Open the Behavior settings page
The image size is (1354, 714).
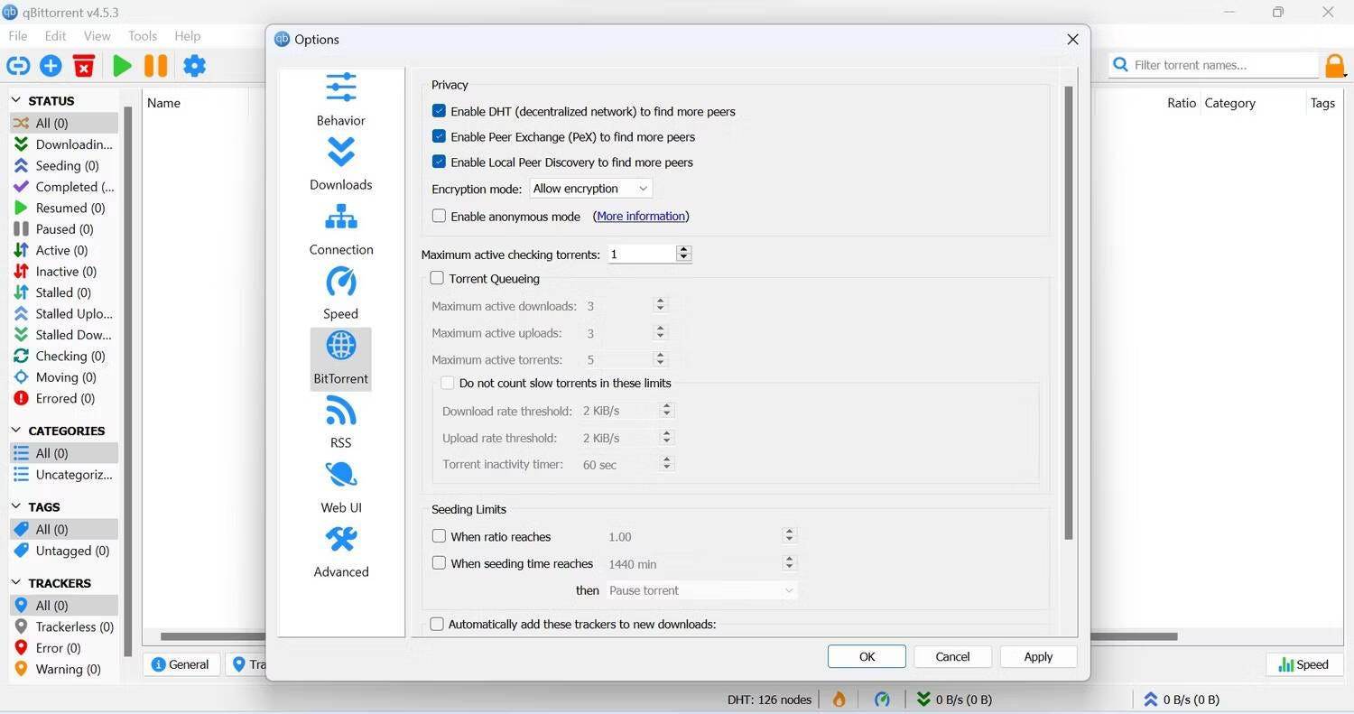pyautogui.click(x=340, y=99)
